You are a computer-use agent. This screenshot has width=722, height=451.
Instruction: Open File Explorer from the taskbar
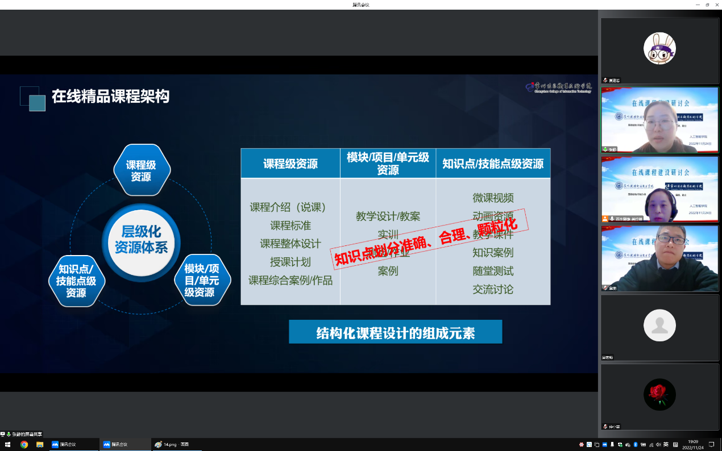click(40, 444)
